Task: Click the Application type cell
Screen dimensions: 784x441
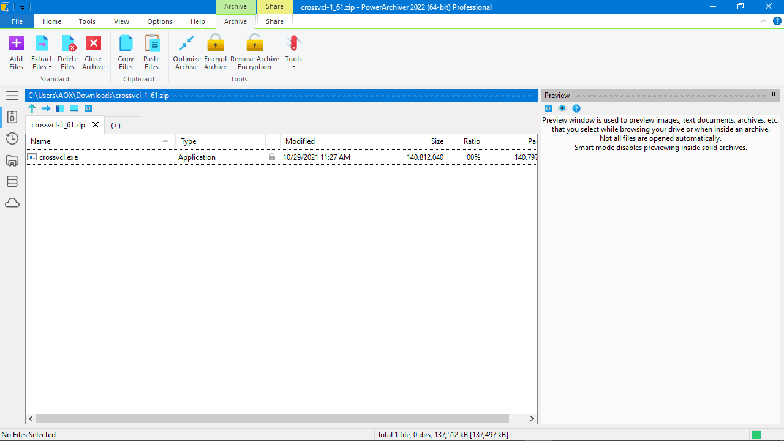Action: click(197, 157)
